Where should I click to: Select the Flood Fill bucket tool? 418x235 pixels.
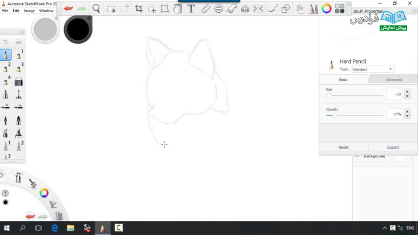[178, 8]
